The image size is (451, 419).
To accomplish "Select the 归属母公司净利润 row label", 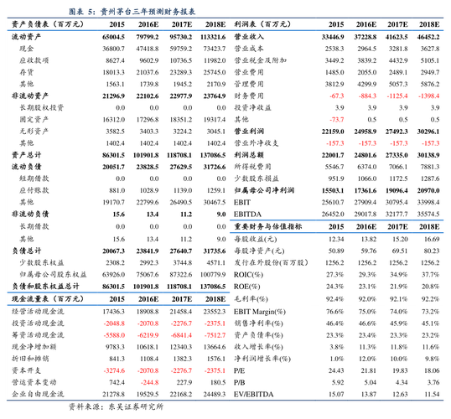I will click(264, 190).
